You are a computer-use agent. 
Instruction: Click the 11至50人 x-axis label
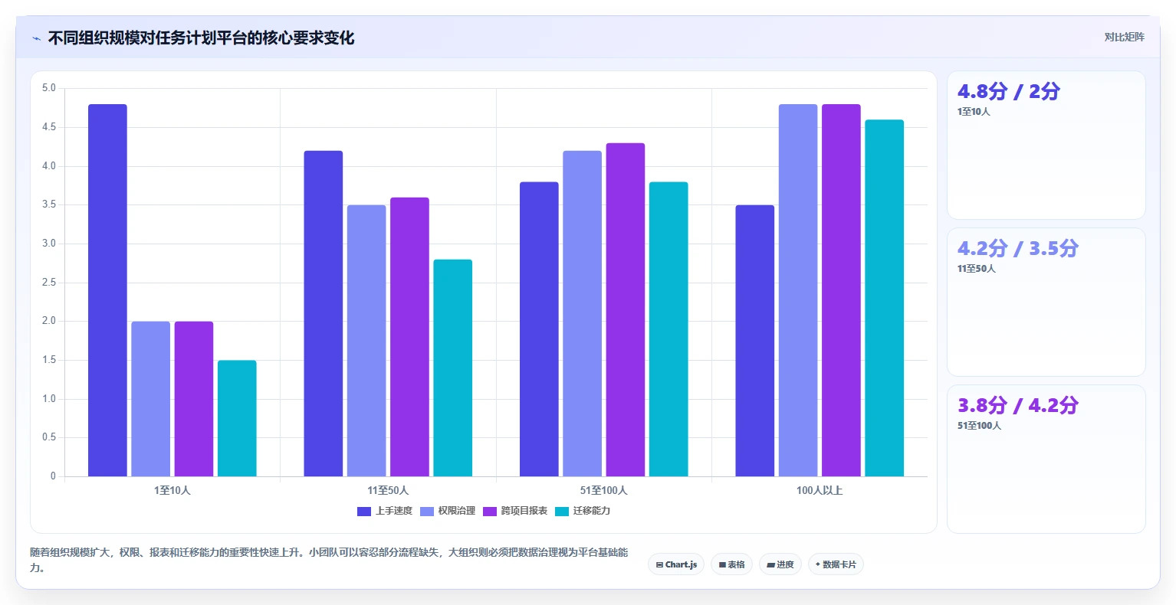[388, 490]
